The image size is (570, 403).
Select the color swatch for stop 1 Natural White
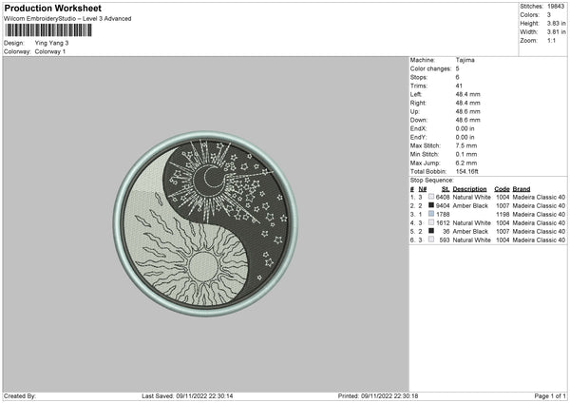(x=430, y=197)
